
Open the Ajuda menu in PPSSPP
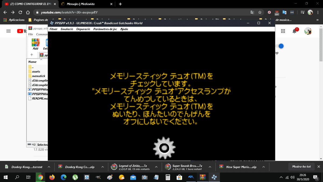(x=124, y=29)
